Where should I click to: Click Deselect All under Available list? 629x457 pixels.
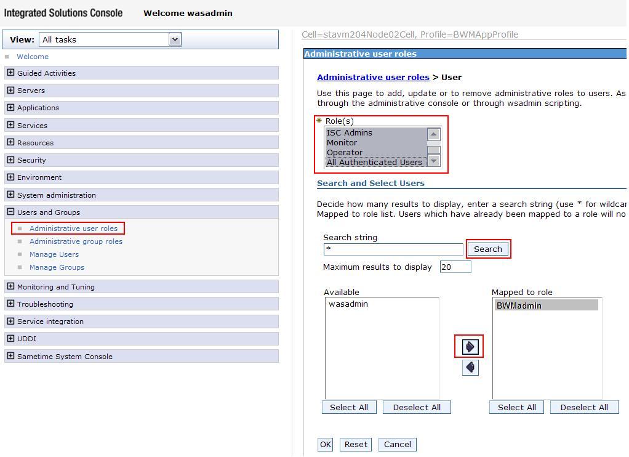tap(417, 407)
